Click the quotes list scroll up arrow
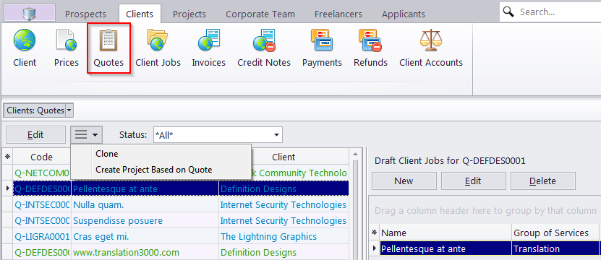Image resolution: width=601 pixels, height=260 pixels. pos(355,154)
